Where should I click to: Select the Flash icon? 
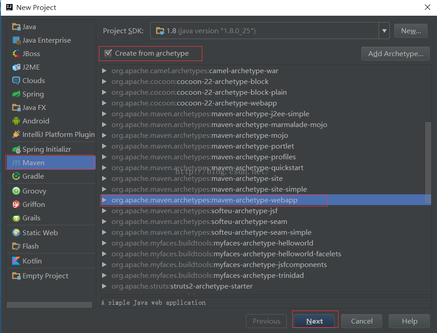[16, 246]
